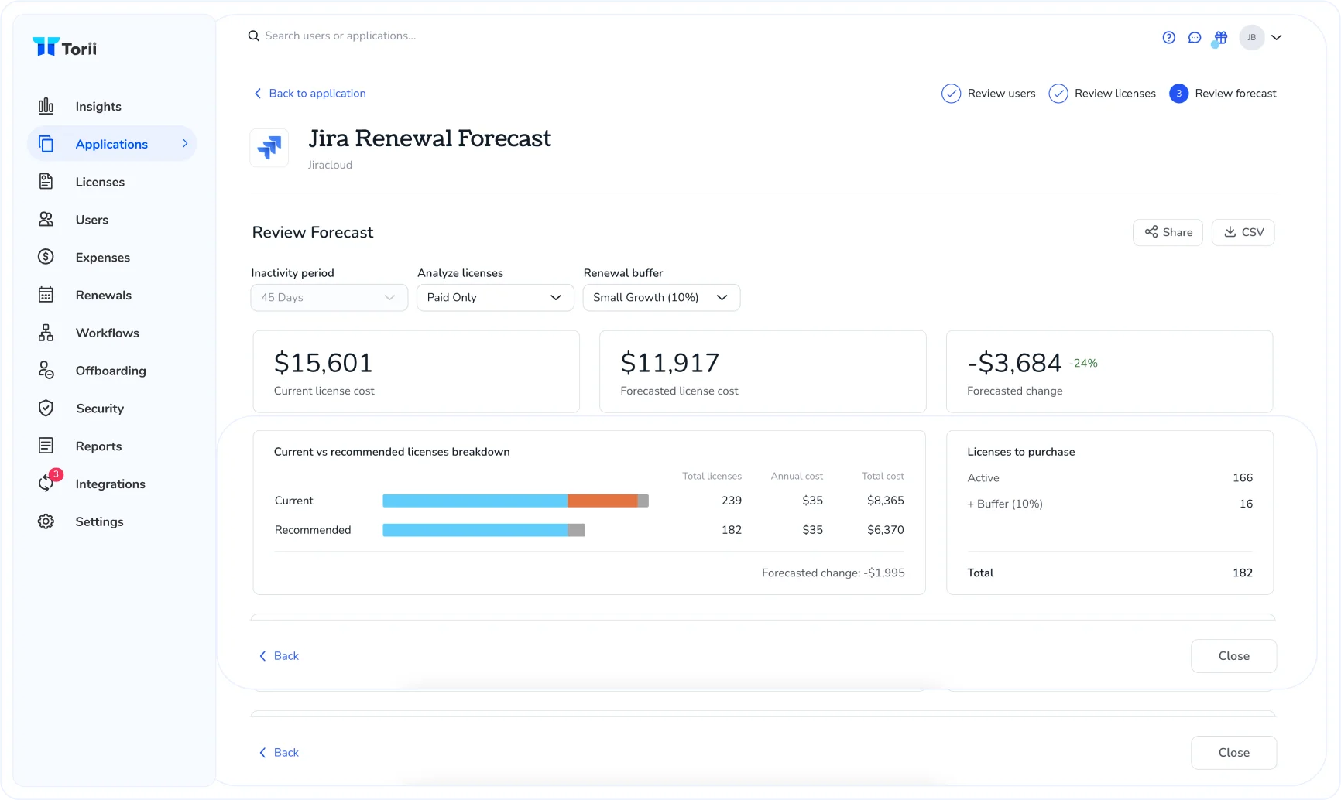
Task: Expand the account menu chevron
Action: [x=1277, y=37]
